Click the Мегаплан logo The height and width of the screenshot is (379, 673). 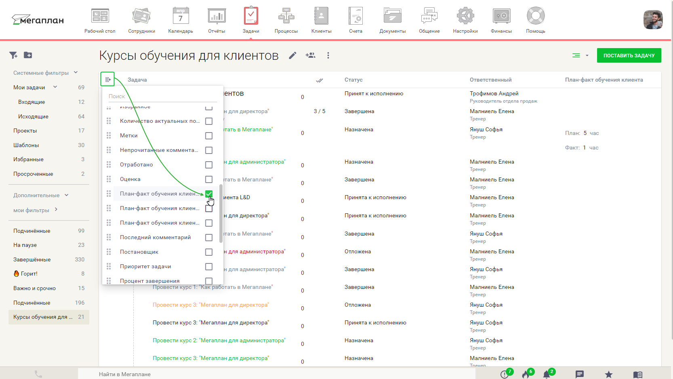coord(38,20)
